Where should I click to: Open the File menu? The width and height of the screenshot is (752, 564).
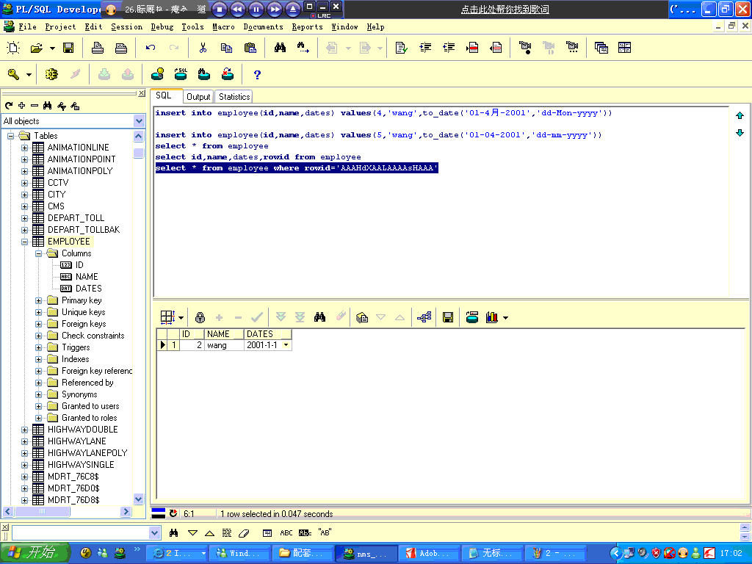click(27, 27)
